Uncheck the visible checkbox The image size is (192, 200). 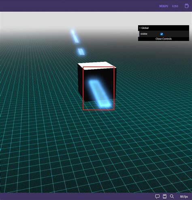pyautogui.click(x=162, y=34)
